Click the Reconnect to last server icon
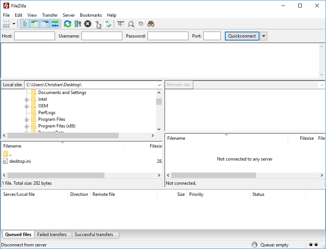The width and height of the screenshot is (326, 249). tap(108, 24)
